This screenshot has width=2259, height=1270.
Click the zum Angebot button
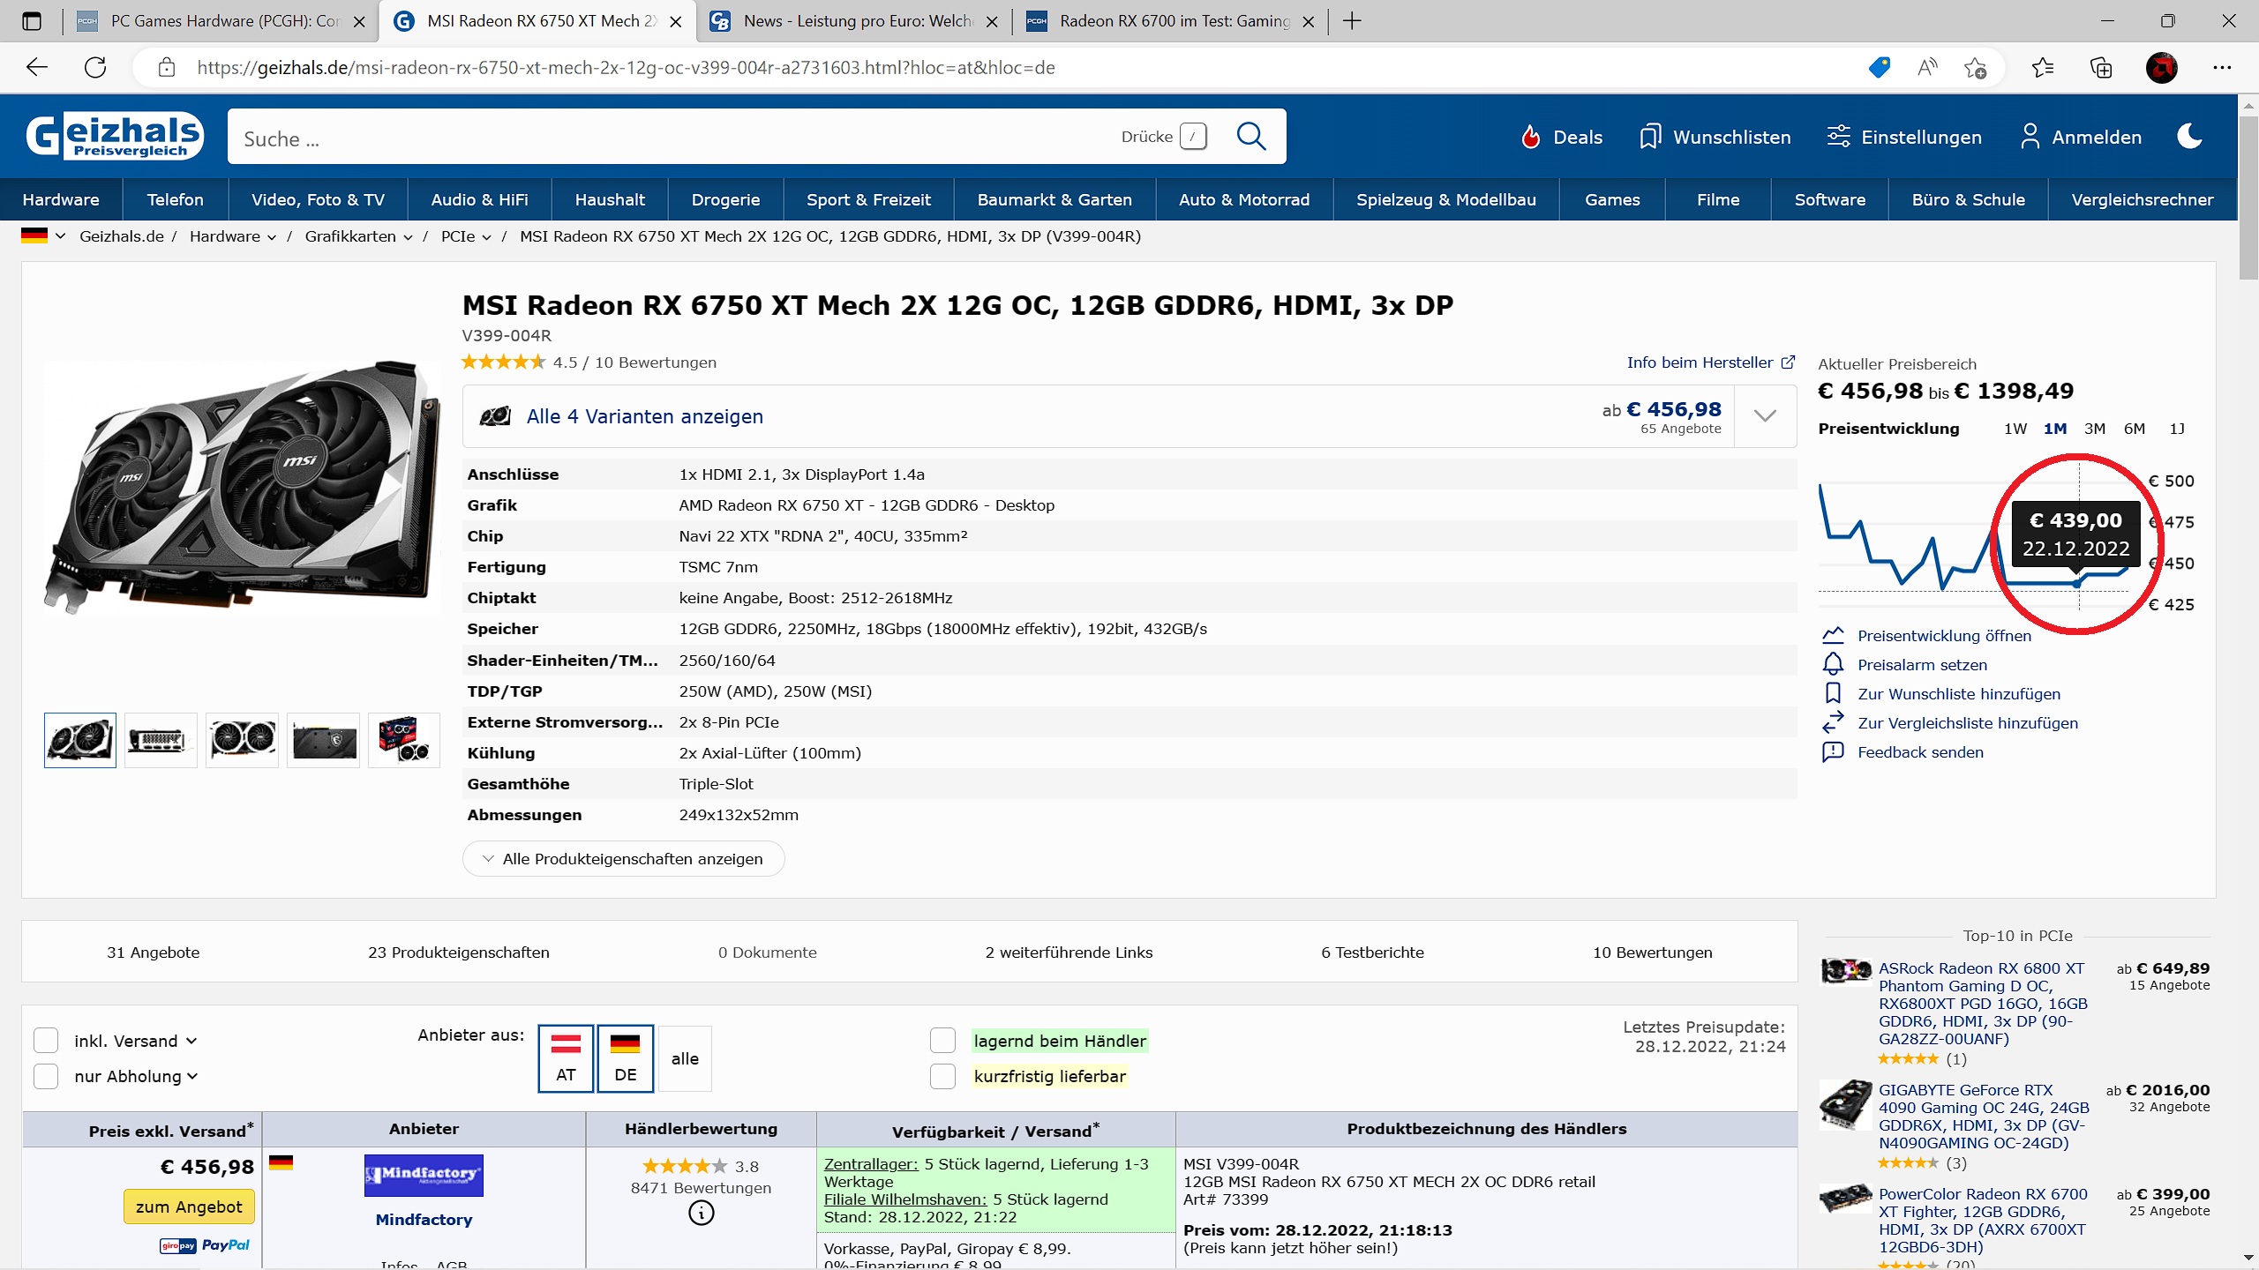click(189, 1206)
